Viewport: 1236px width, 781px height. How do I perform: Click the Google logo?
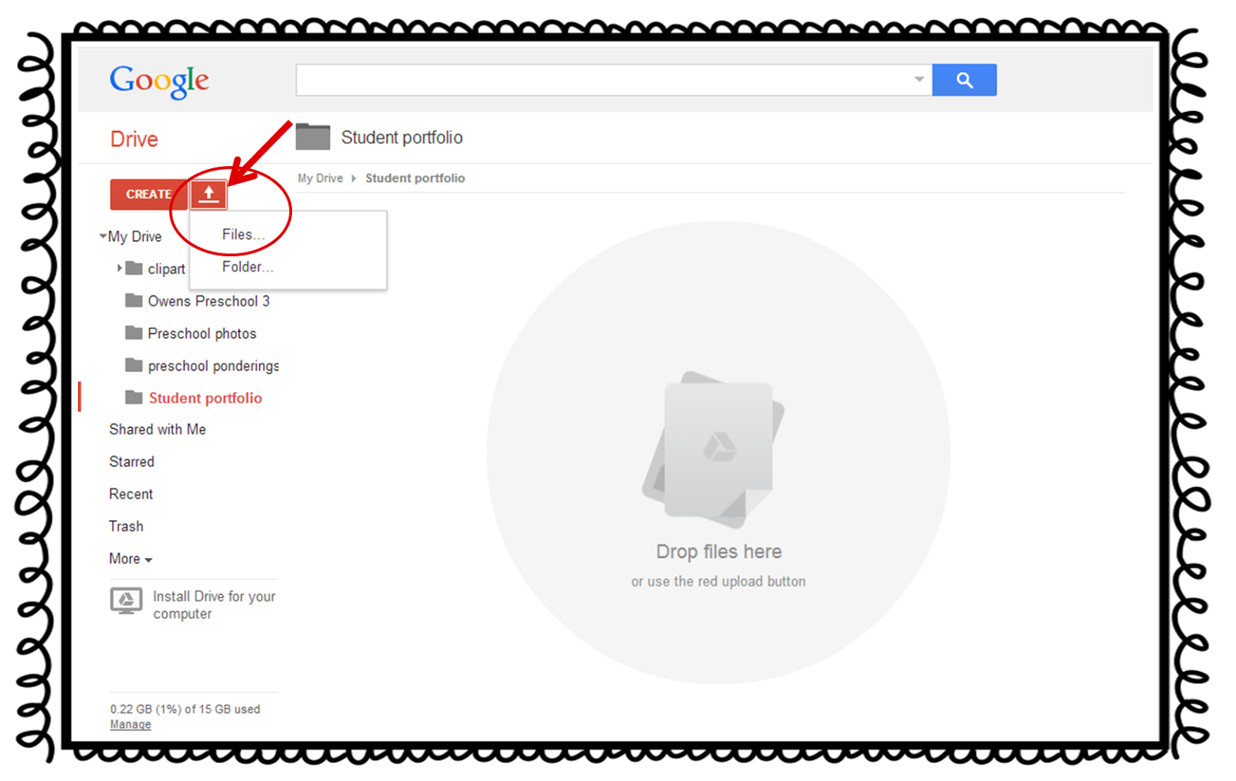click(x=159, y=82)
